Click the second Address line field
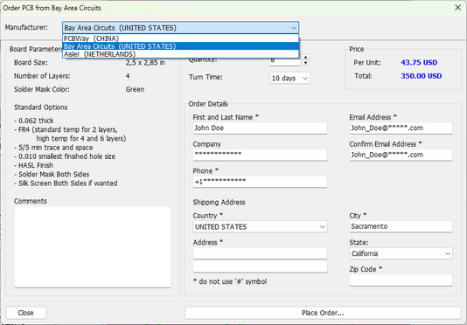This screenshot has height=325, width=467. coord(260,266)
